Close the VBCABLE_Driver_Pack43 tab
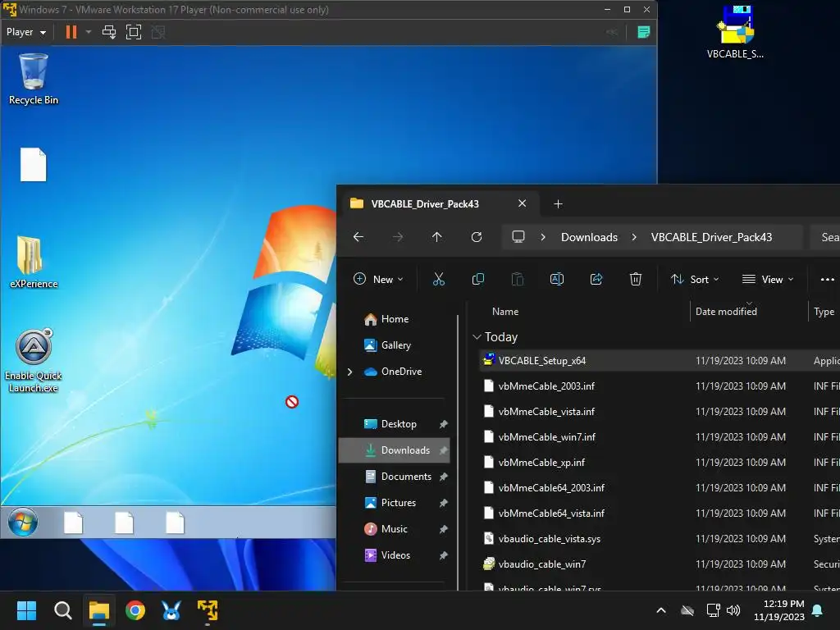This screenshot has width=840, height=630. pyautogui.click(x=522, y=203)
